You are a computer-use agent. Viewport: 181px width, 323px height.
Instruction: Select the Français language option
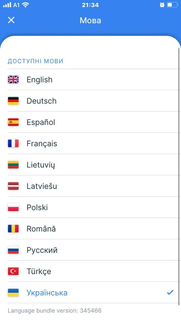pyautogui.click(x=42, y=144)
